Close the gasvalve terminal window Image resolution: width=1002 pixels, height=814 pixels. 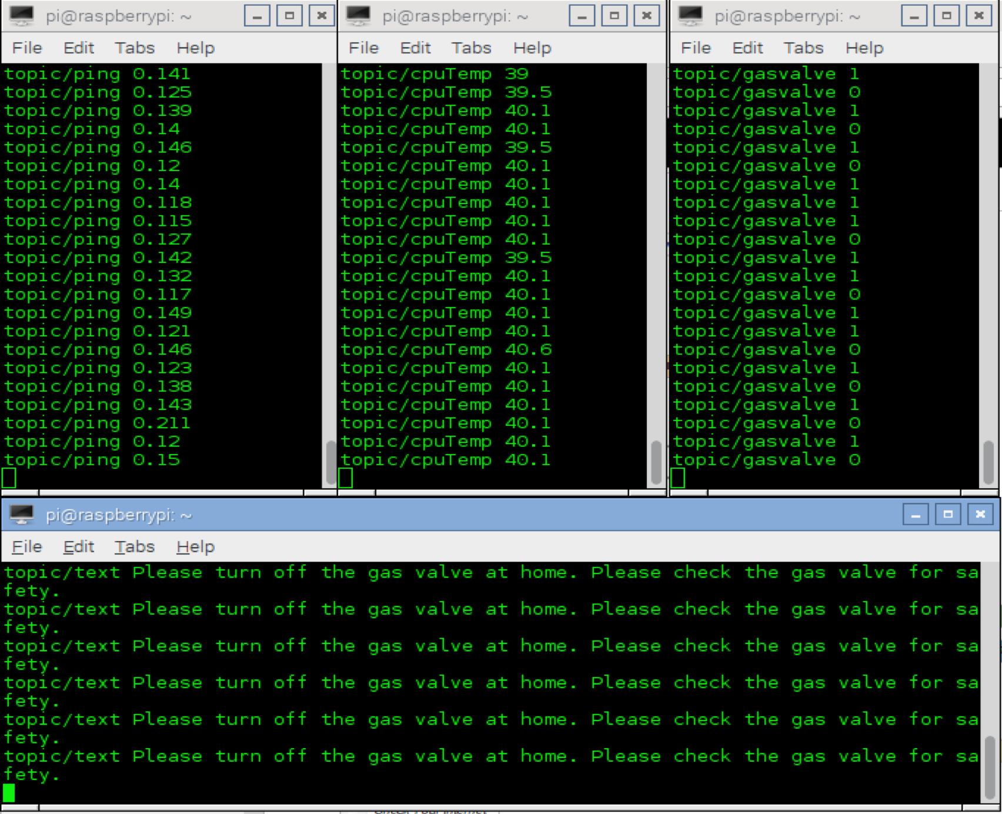click(978, 16)
